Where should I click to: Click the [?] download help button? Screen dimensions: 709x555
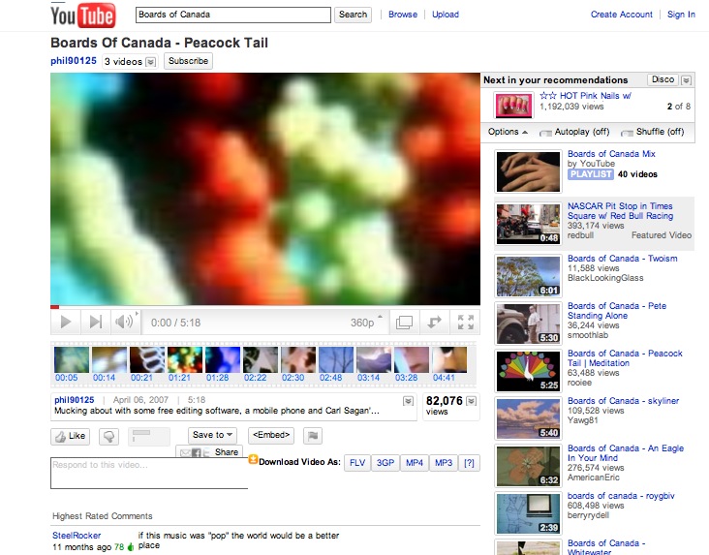(469, 463)
